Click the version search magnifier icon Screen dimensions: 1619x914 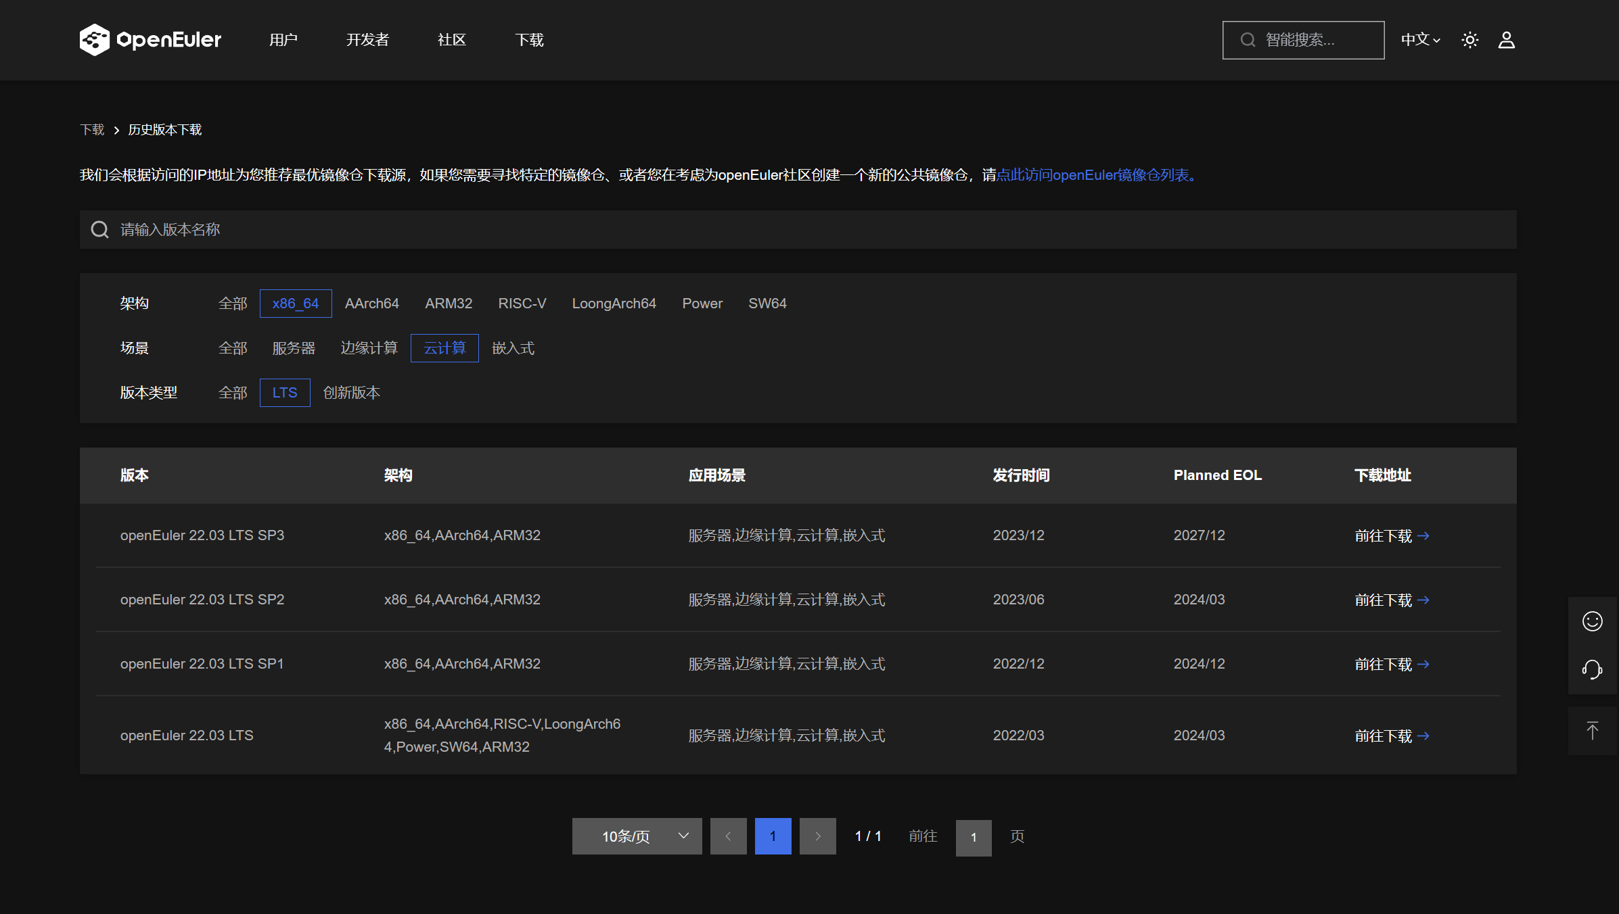point(99,229)
